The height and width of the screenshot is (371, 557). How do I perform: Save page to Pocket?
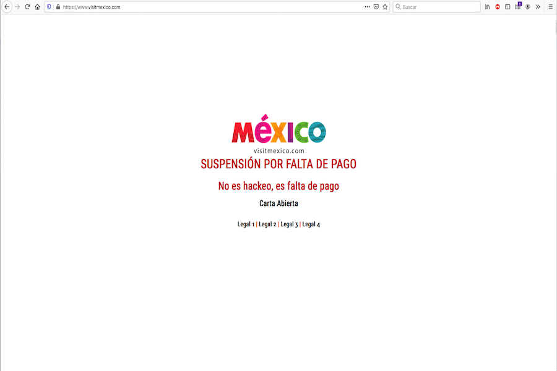[x=376, y=7]
